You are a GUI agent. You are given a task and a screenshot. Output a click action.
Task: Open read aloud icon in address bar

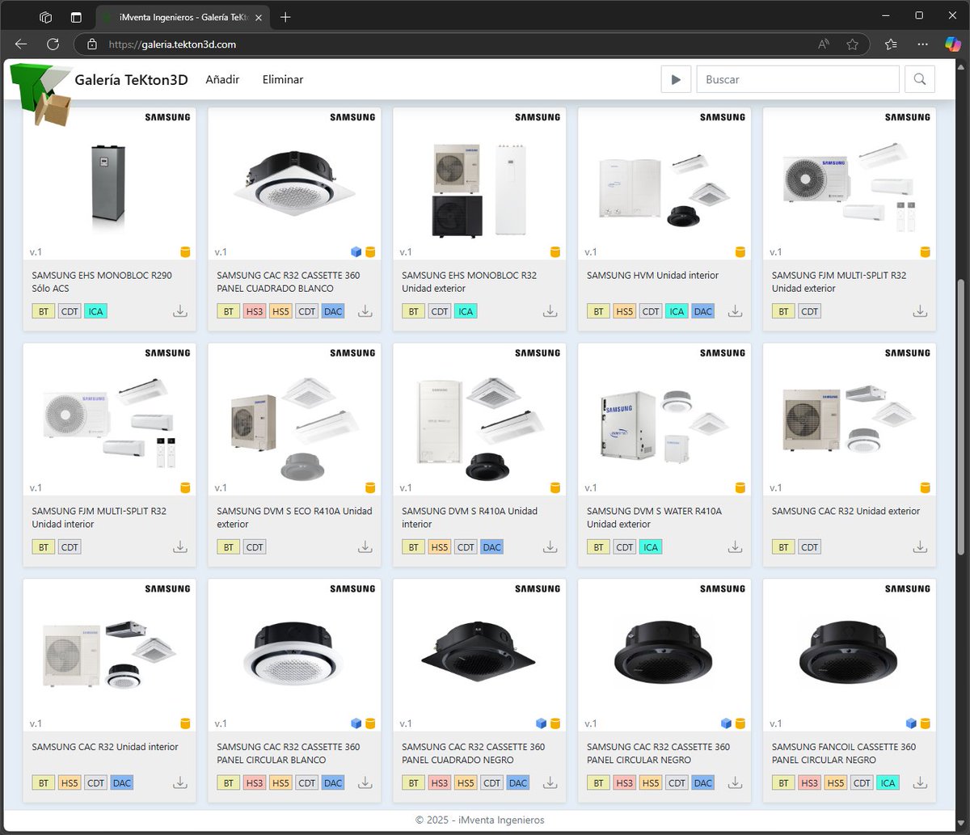pyautogui.click(x=824, y=44)
